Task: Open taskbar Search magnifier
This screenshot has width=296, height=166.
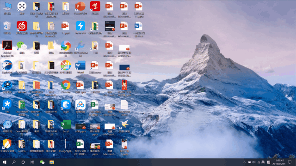Action: pos(14,162)
